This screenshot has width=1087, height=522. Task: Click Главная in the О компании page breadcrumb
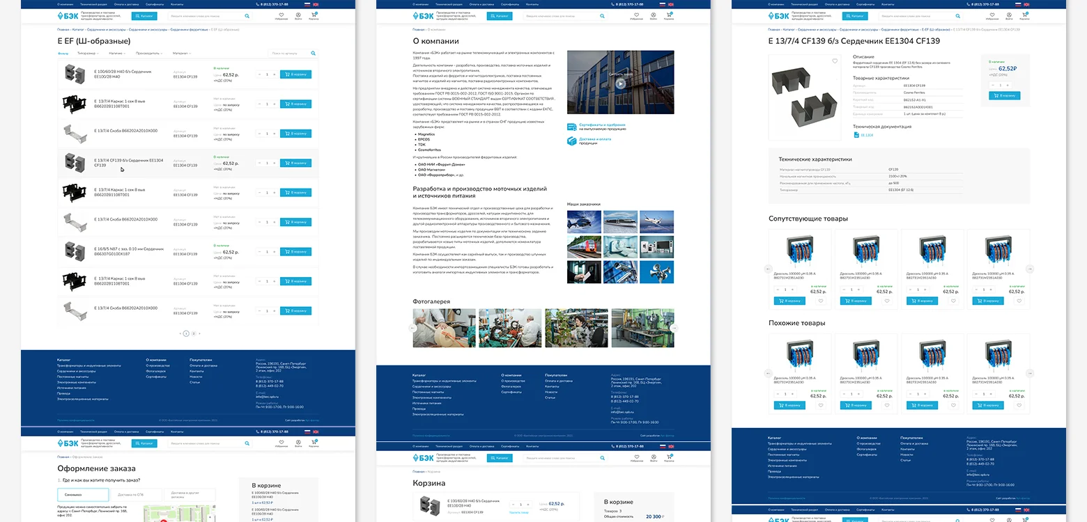click(418, 30)
